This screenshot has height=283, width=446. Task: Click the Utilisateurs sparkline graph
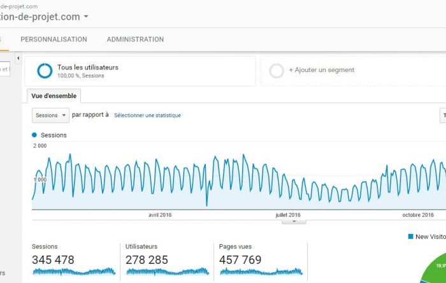pos(168,272)
